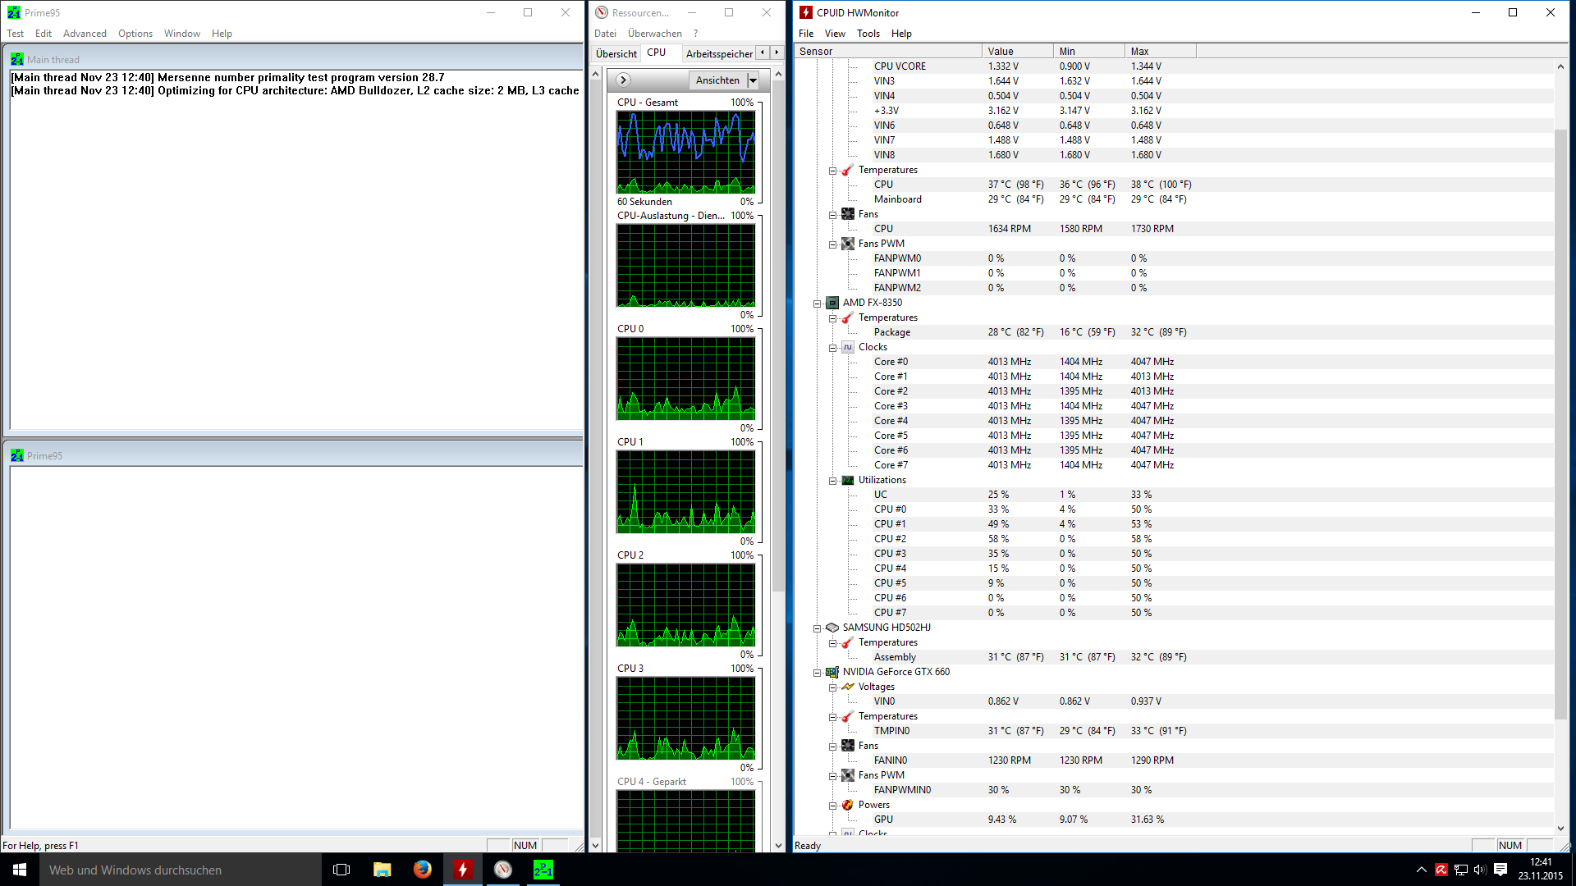Viewport: 1576px width, 886px height.
Task: Click the Ansichten button
Action: click(x=717, y=80)
